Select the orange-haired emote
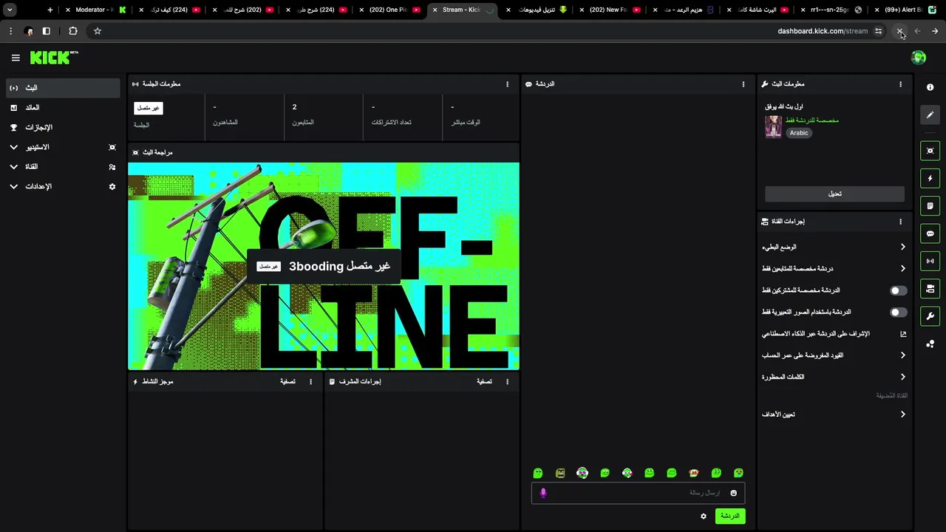 pos(693,473)
